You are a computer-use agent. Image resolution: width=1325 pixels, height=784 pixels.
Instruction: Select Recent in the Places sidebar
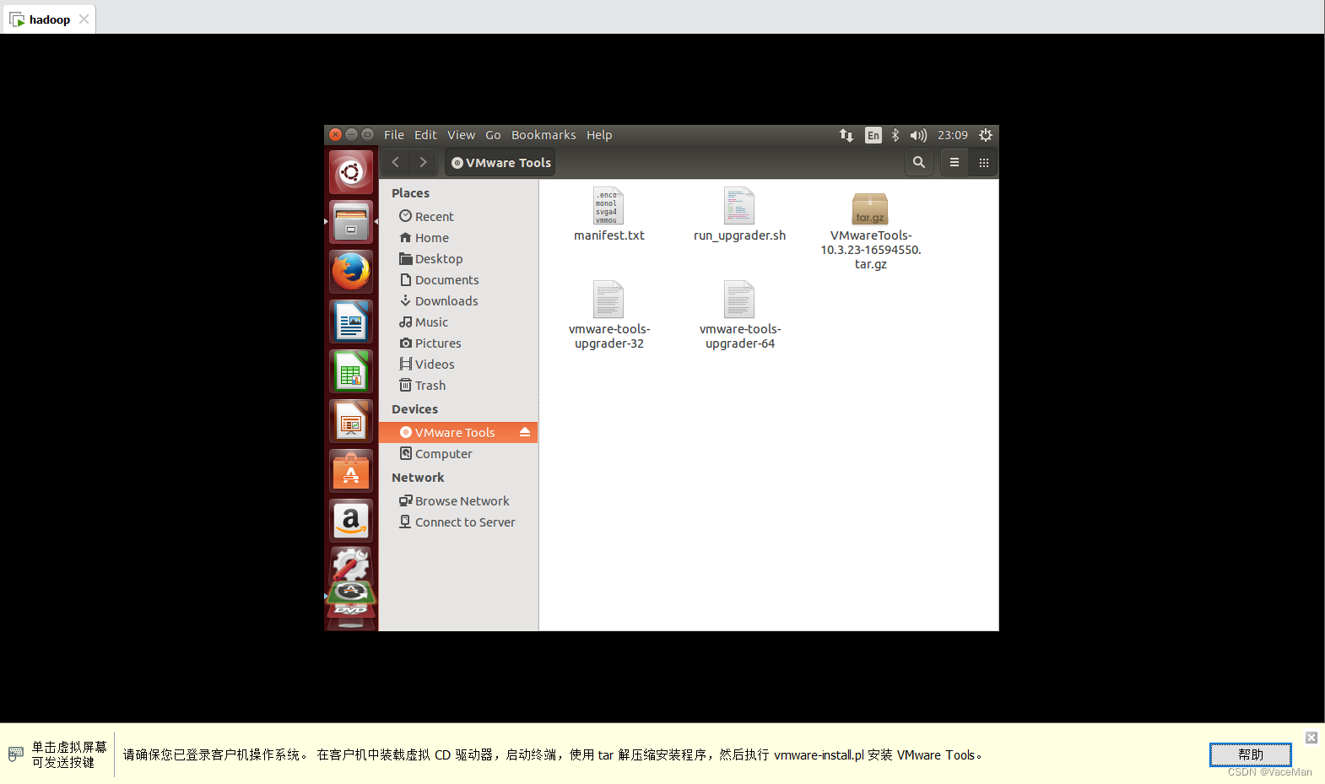point(458,217)
